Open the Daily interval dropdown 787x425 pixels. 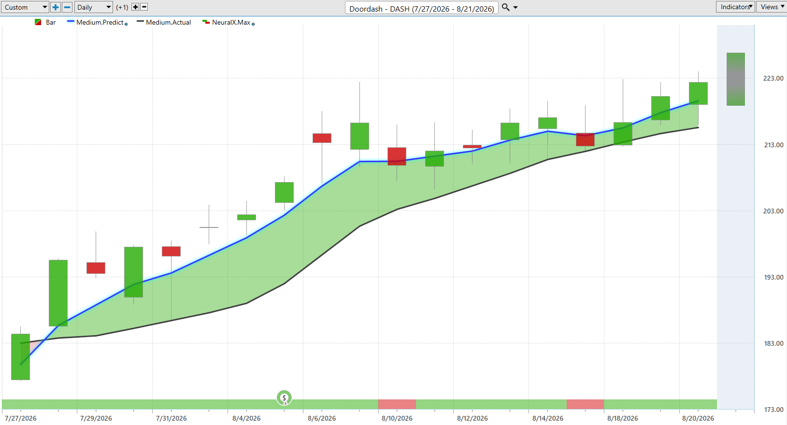pyautogui.click(x=94, y=7)
